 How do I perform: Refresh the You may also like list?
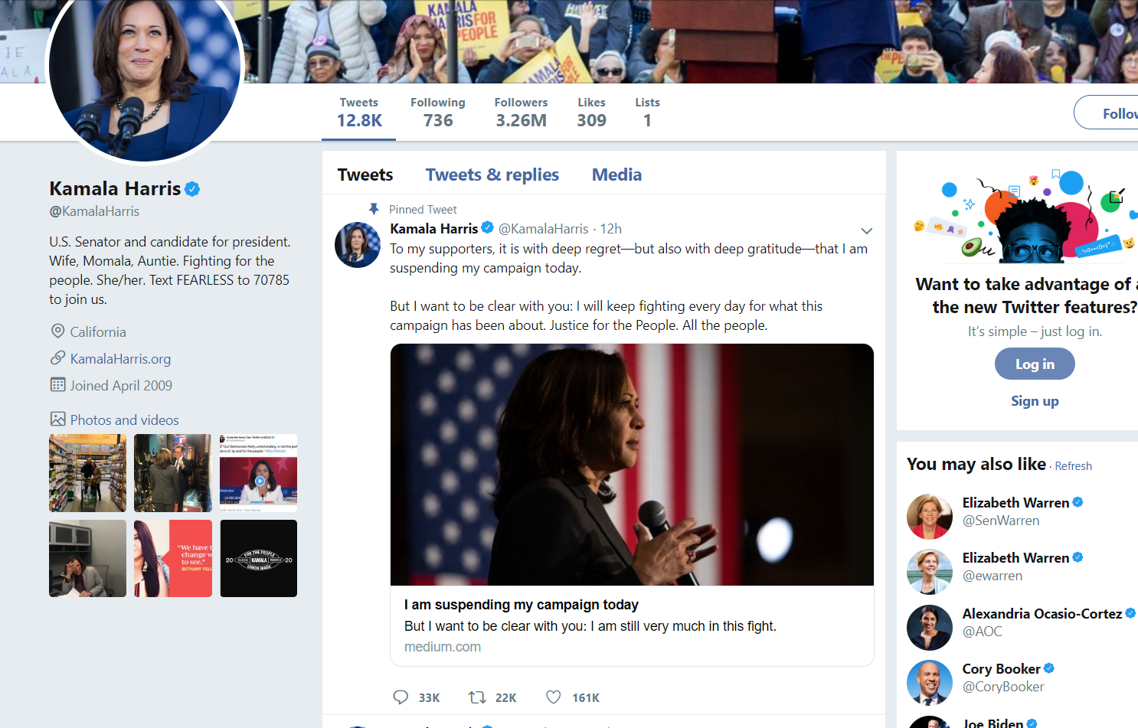pyautogui.click(x=1074, y=466)
